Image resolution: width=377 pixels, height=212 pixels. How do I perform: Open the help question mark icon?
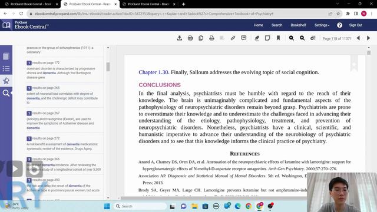339,25
